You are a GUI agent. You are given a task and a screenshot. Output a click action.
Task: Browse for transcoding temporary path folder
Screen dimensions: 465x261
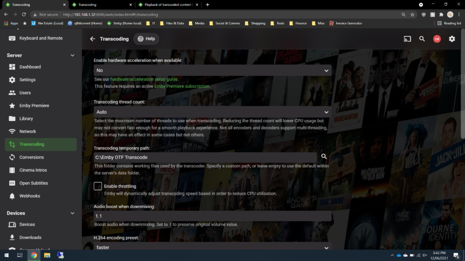click(x=324, y=157)
